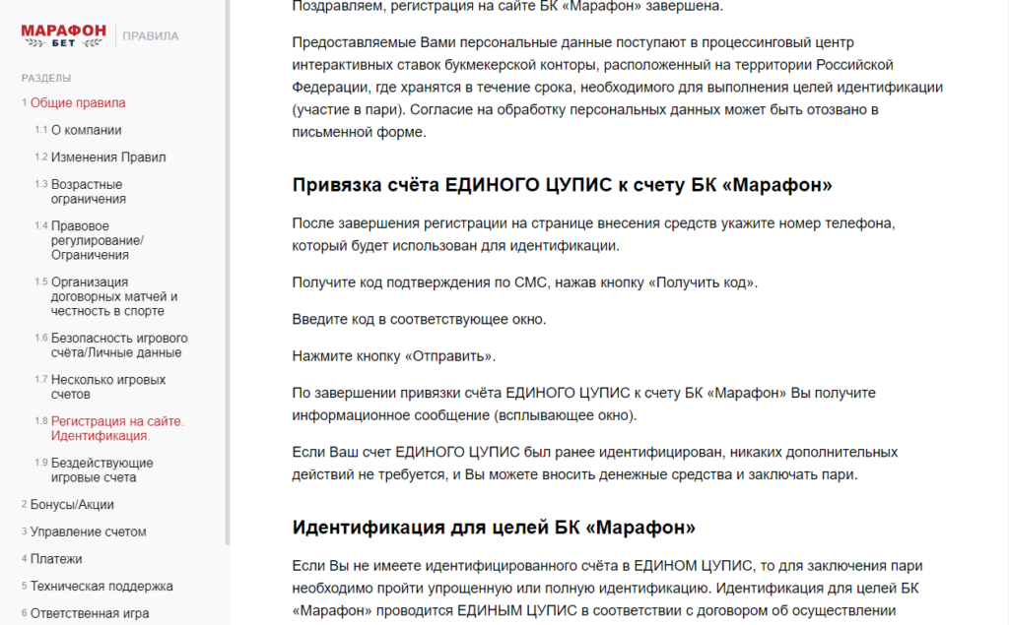This screenshot has width=1009, height=625.
Task: Click paragraph starting Если Вы не имеете идентифицированного
Action: coord(607,589)
